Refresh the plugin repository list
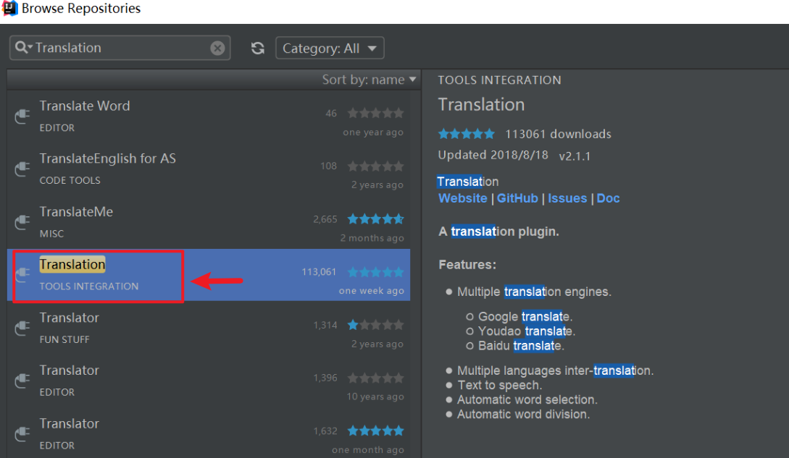This screenshot has width=789, height=458. click(x=258, y=48)
